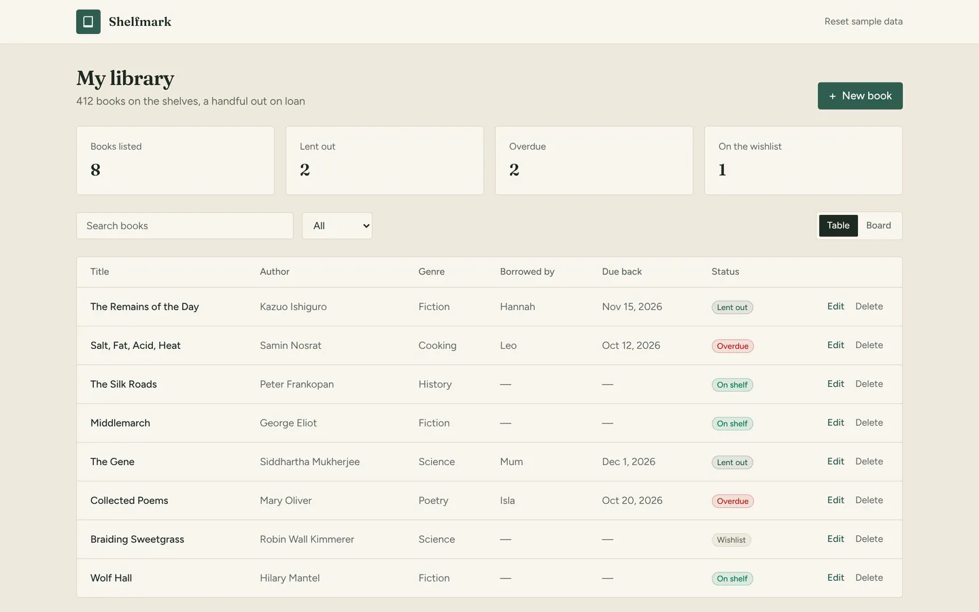
Task: Edit The Silk Roads row
Action: (836, 384)
